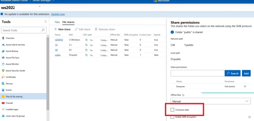Select Files & file sharing folder icon
Image resolution: width=254 pixels, height=121 pixels.
(3, 97)
